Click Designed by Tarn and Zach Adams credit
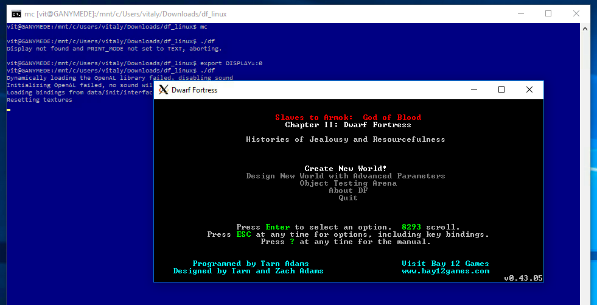The height and width of the screenshot is (305, 597). pyautogui.click(x=248, y=271)
